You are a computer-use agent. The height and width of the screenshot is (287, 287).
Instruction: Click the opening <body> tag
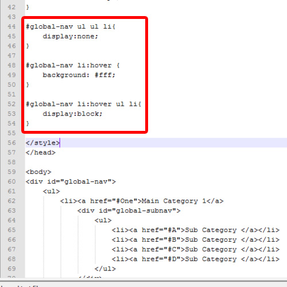(x=38, y=172)
